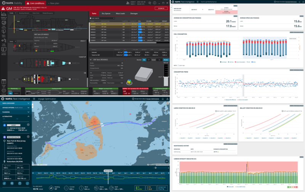Click timeline right arrow in Voyage Optimization
305x192 pixels.
[169, 173]
